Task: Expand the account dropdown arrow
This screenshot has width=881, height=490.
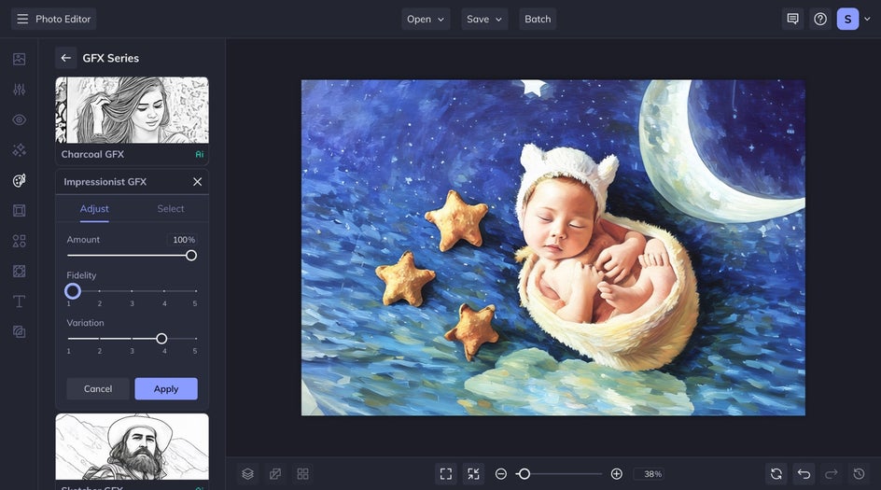Action: coord(868,19)
